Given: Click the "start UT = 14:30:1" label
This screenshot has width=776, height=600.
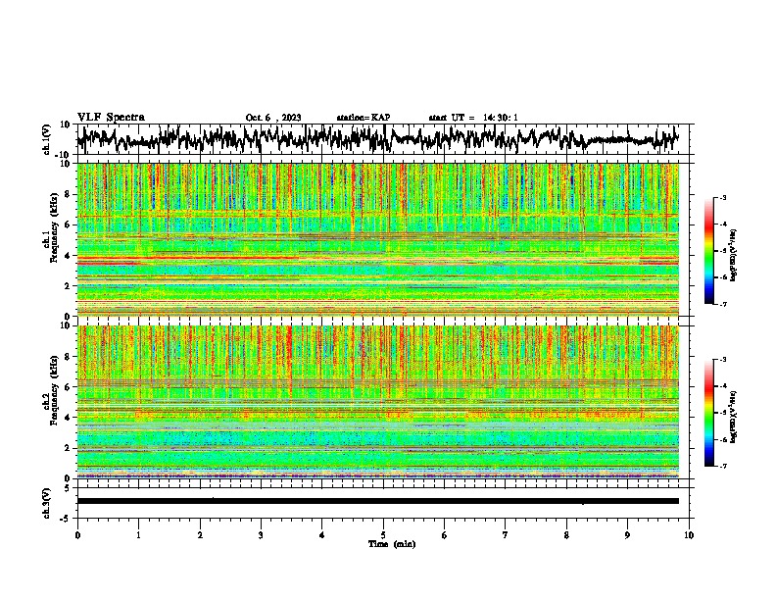Looking at the screenshot, I should click(473, 118).
